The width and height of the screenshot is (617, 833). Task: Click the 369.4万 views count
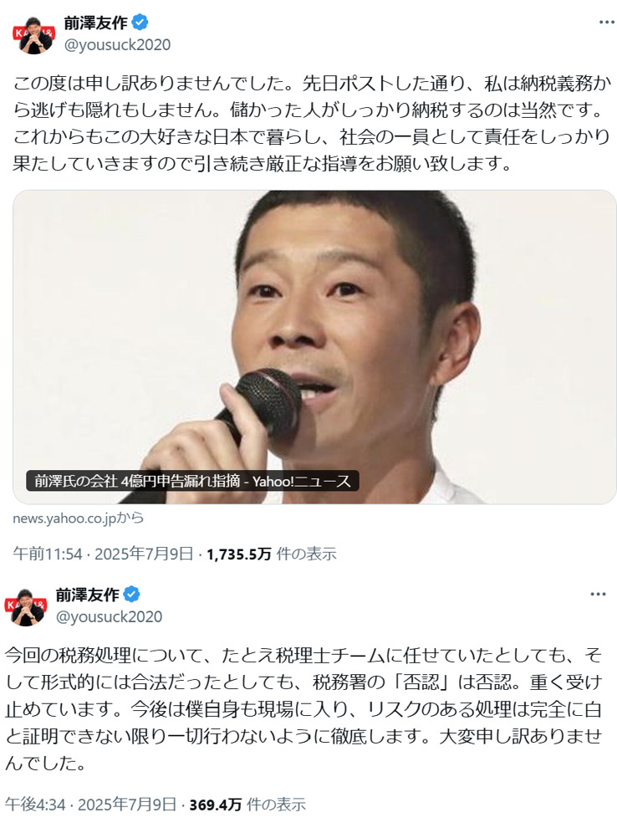click(x=216, y=805)
